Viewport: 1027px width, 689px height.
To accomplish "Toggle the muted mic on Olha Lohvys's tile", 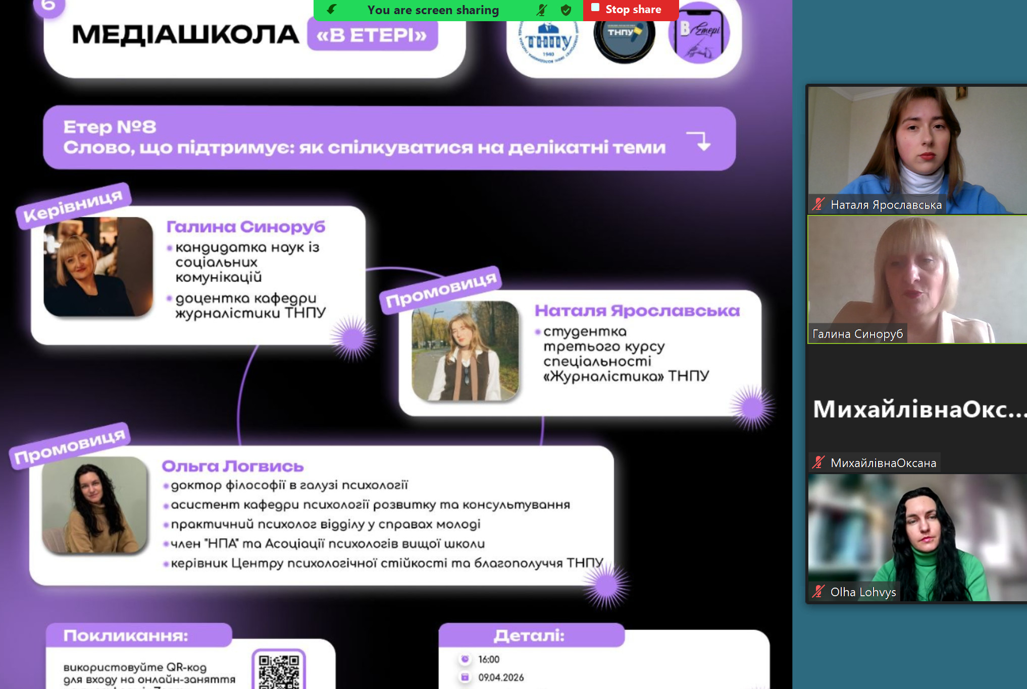I will click(x=819, y=592).
